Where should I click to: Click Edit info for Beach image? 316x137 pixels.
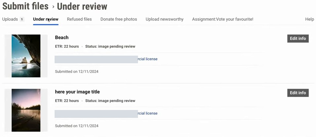point(298,39)
